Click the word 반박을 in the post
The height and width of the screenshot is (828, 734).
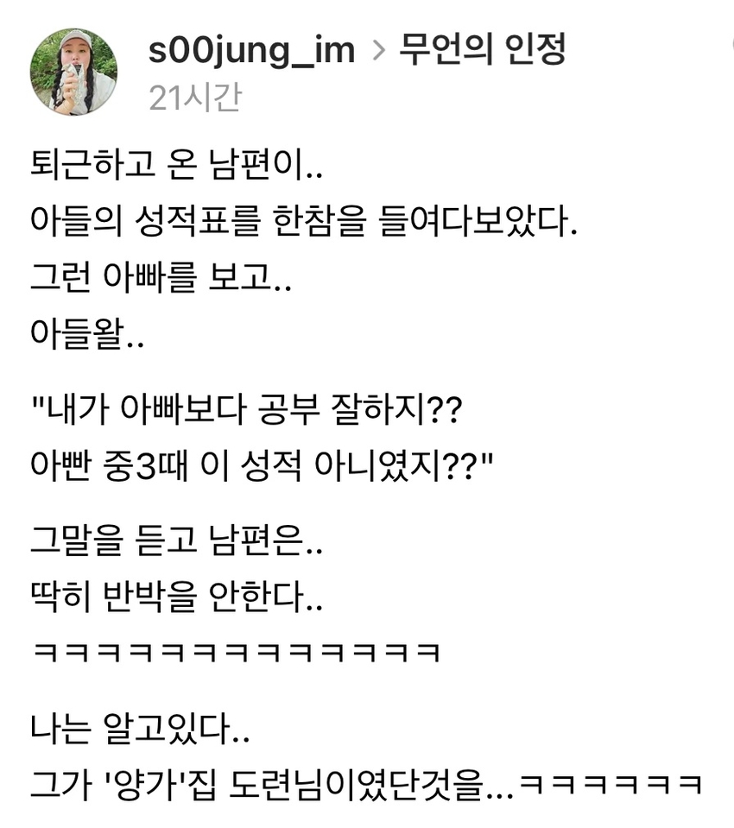pyautogui.click(x=150, y=597)
